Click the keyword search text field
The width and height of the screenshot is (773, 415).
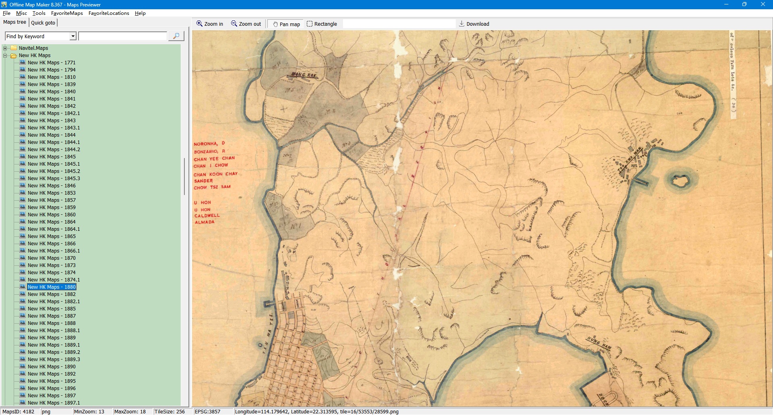[123, 36]
